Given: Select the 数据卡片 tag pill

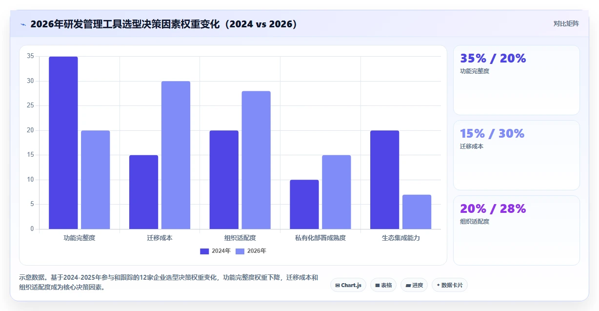Looking at the screenshot, I should (450, 285).
